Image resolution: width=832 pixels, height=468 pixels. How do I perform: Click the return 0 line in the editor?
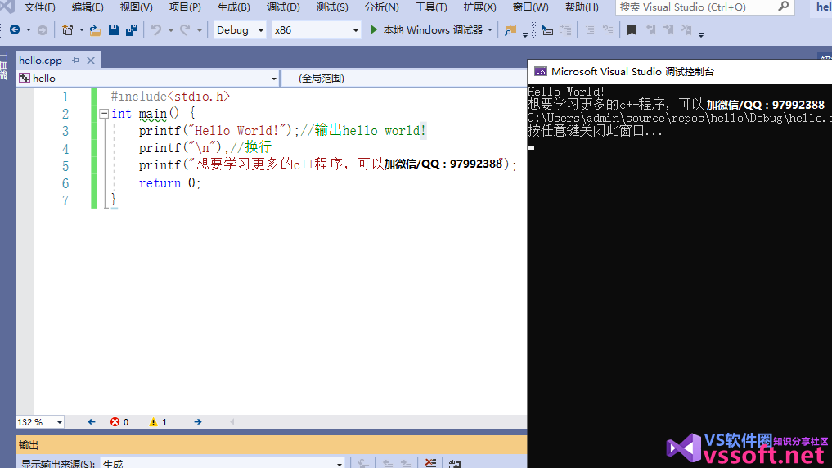[170, 183]
